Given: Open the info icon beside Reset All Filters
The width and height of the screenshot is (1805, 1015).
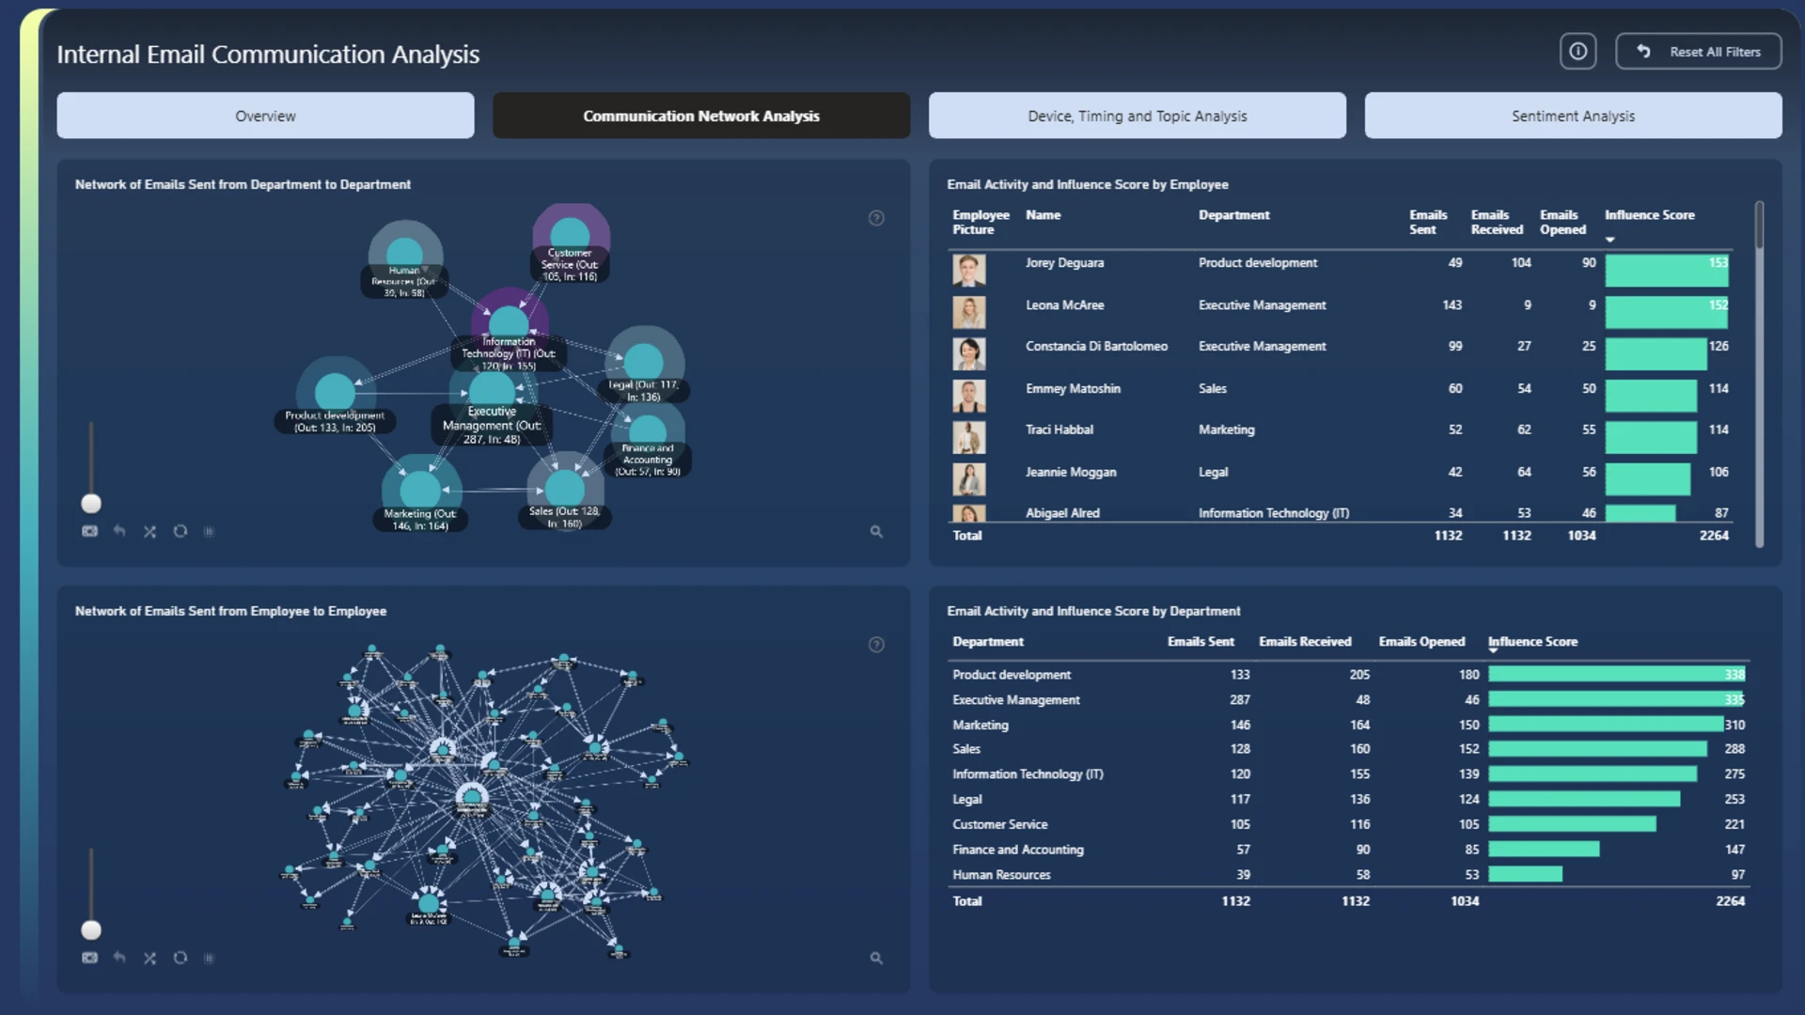Looking at the screenshot, I should point(1577,52).
